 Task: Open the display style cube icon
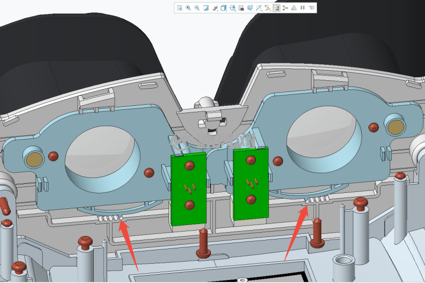tap(223, 8)
